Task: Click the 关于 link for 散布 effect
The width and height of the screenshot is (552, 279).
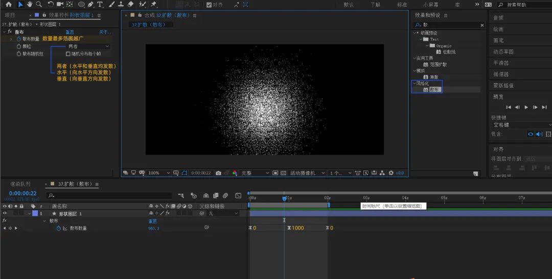Action: (x=105, y=32)
